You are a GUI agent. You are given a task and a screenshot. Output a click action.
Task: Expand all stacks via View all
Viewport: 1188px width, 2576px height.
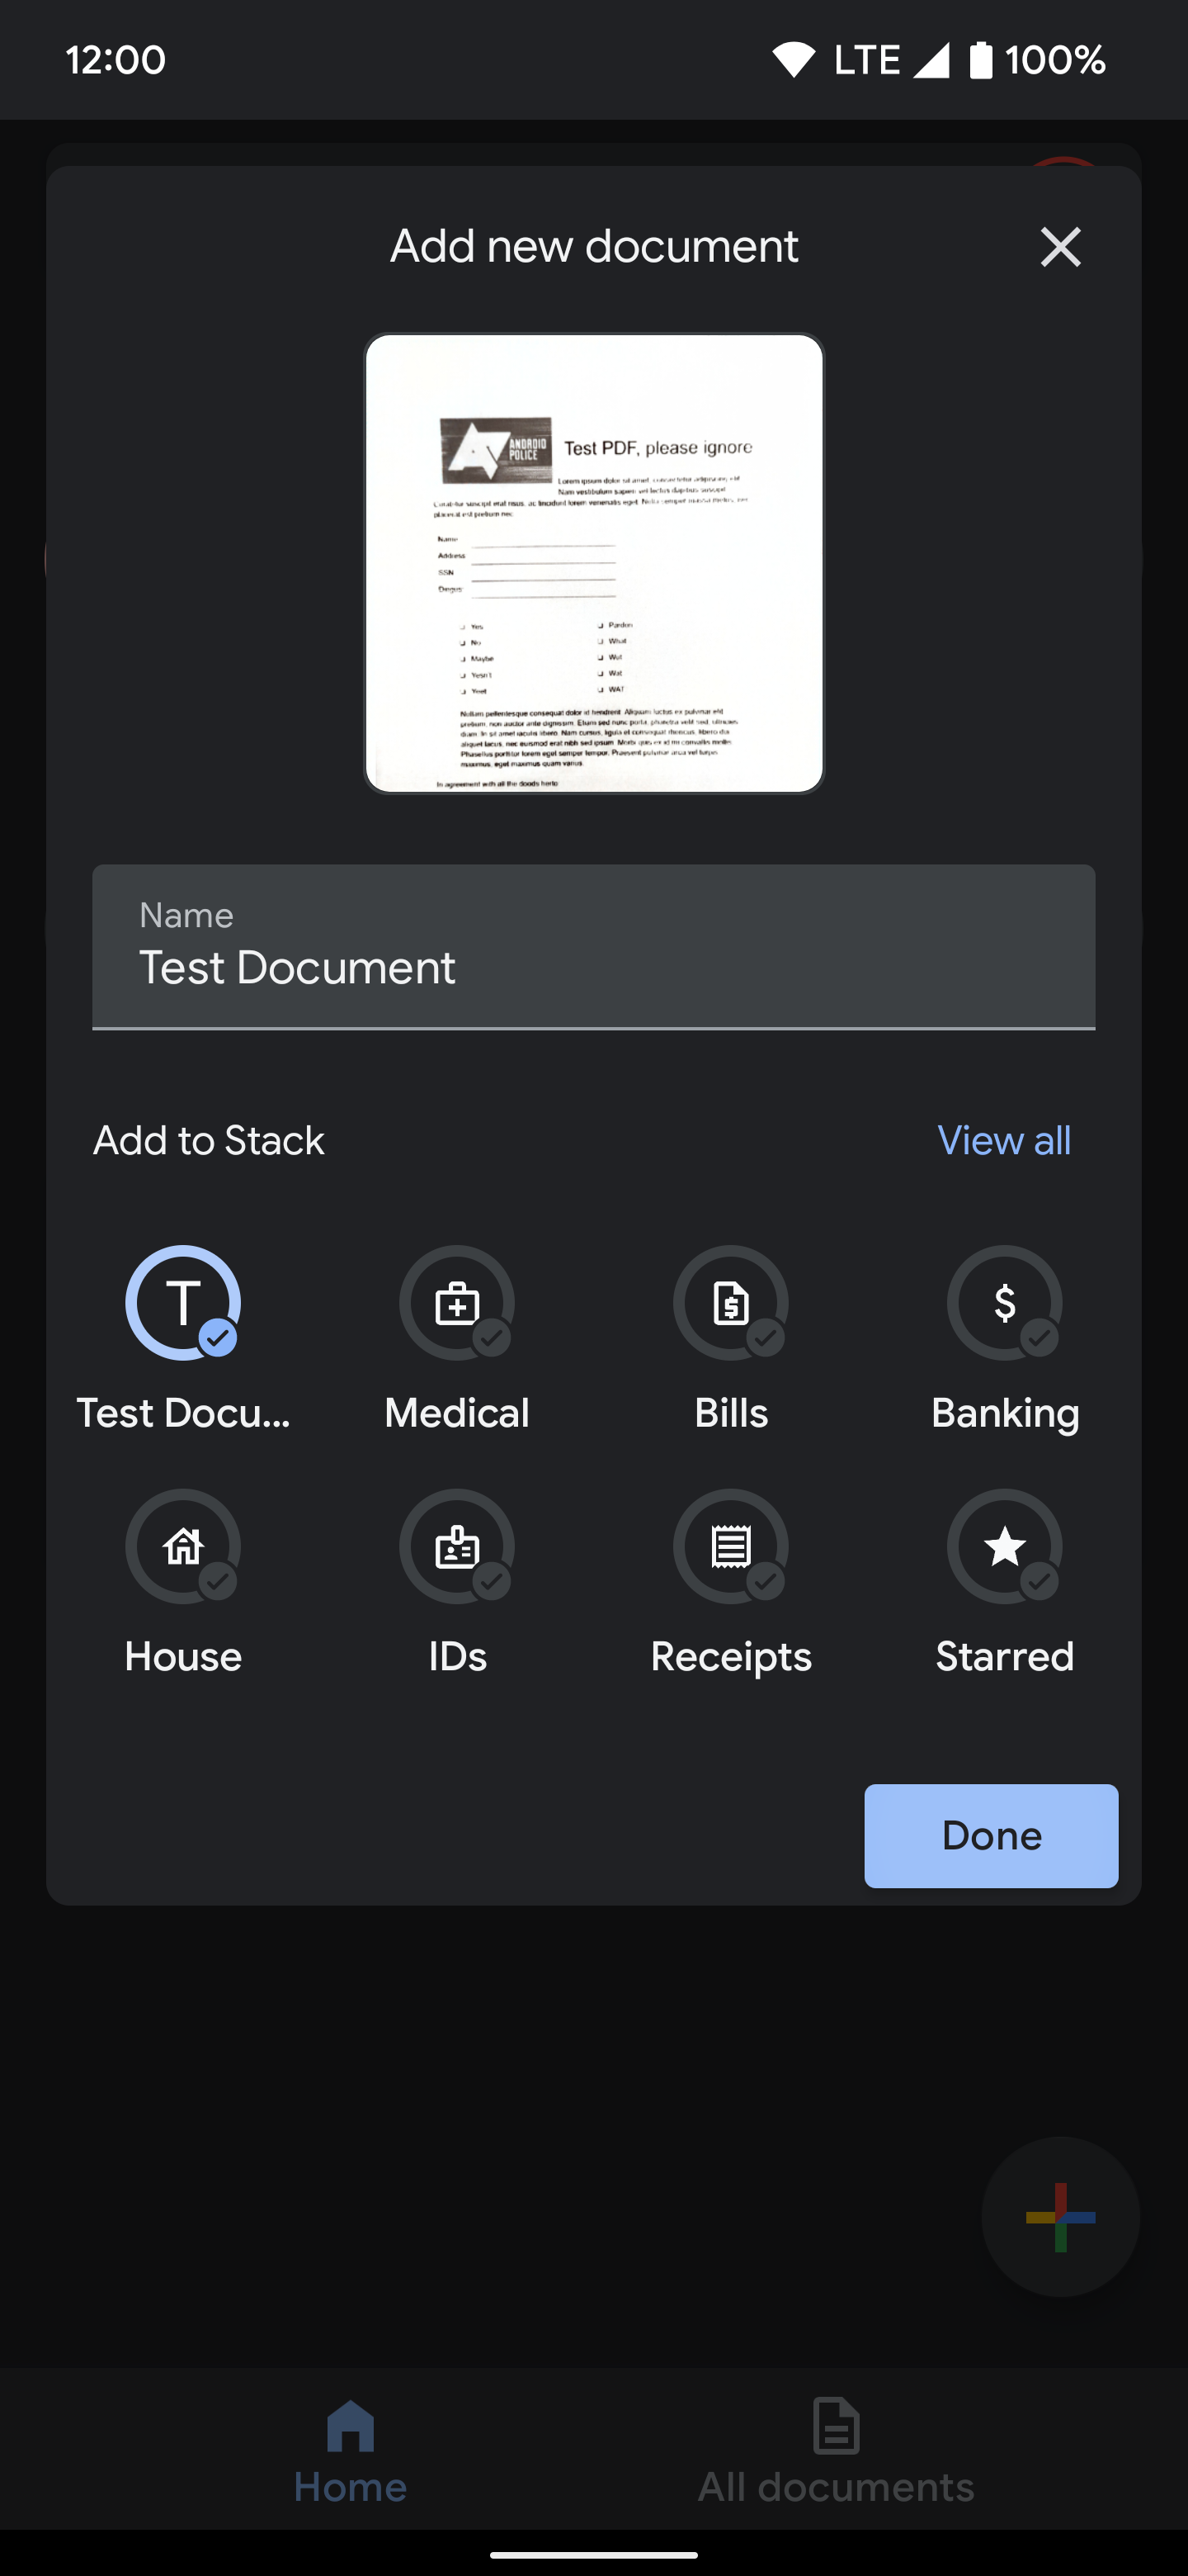pos(1003,1140)
